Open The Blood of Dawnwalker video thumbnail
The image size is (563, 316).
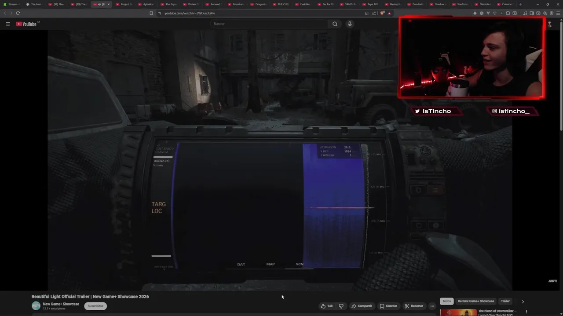pos(458,312)
